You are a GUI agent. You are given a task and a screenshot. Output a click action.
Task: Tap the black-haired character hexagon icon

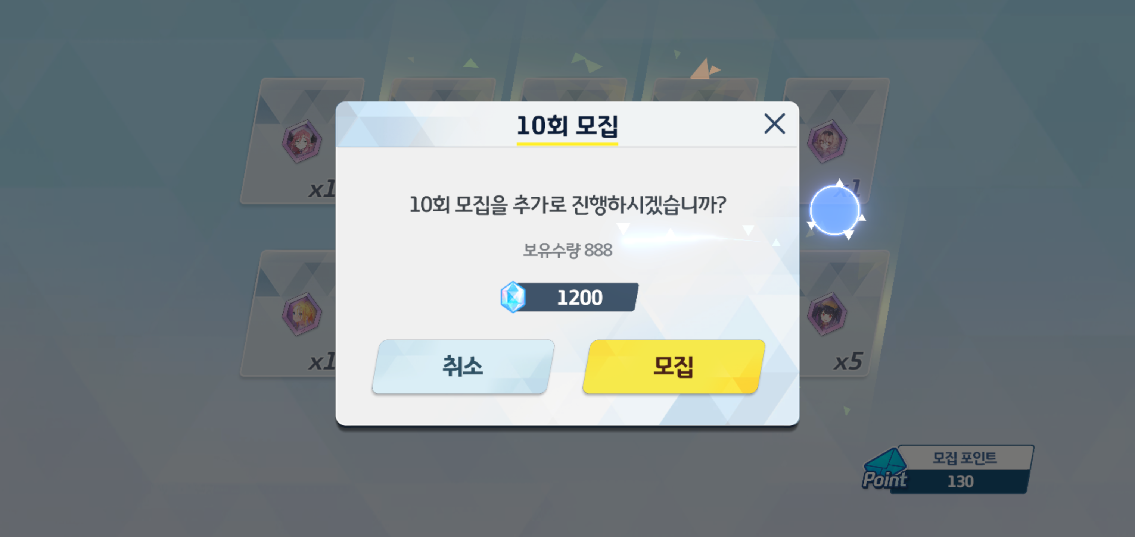(827, 314)
